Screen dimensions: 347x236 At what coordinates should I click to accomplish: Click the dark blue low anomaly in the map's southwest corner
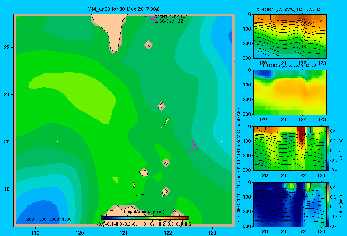point(40,212)
